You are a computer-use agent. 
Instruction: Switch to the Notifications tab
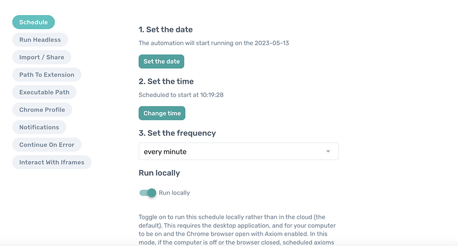coord(39,127)
